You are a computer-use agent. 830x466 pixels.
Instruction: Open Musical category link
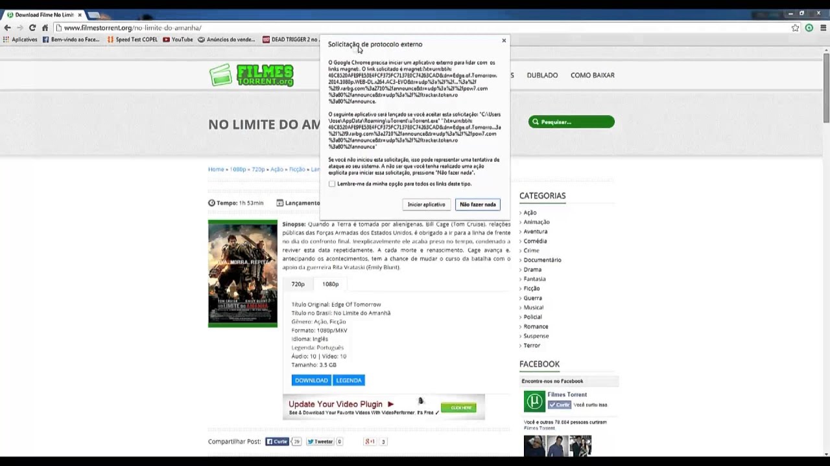[534, 307]
